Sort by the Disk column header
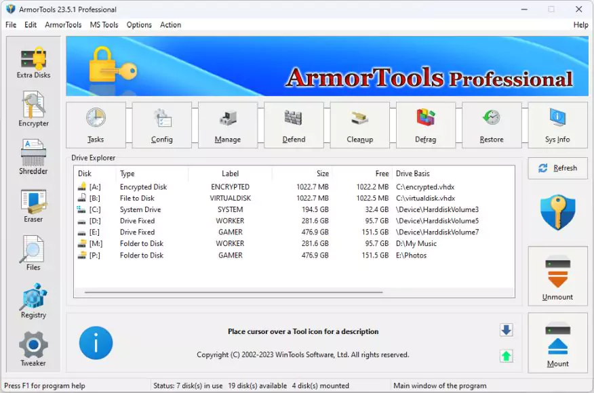The height and width of the screenshot is (393, 594). [95, 173]
